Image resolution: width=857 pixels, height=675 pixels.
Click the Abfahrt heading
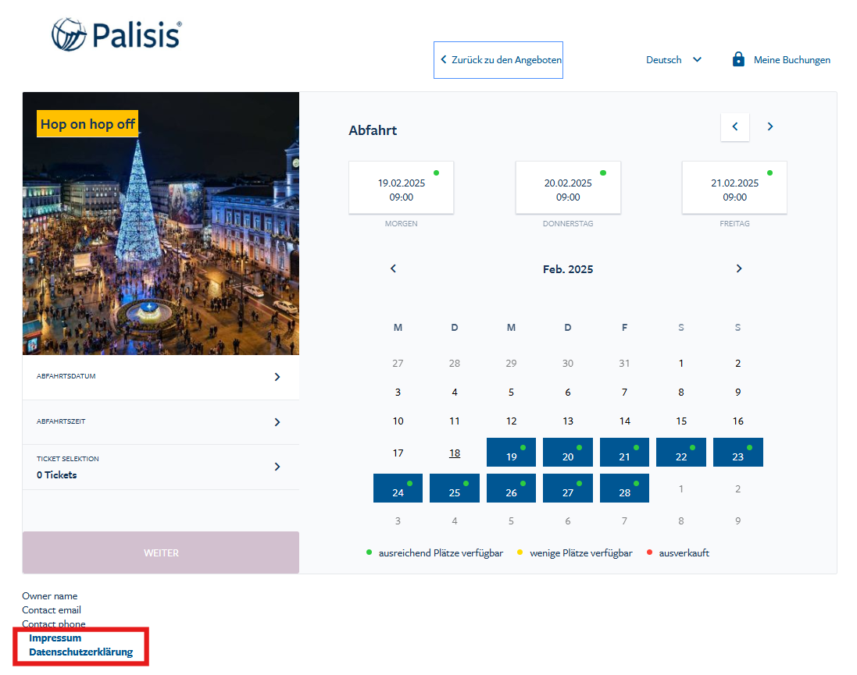tap(373, 130)
